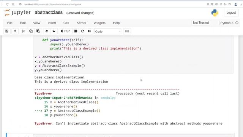Focus the browser address bar URL

[53, 4]
